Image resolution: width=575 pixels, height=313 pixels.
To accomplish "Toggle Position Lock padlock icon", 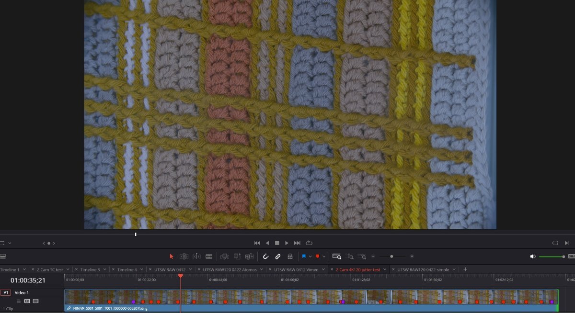I will [x=290, y=257].
